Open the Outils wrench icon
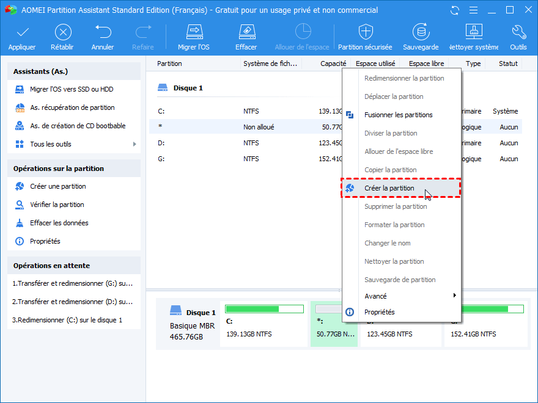This screenshot has height=403, width=538. [518, 32]
